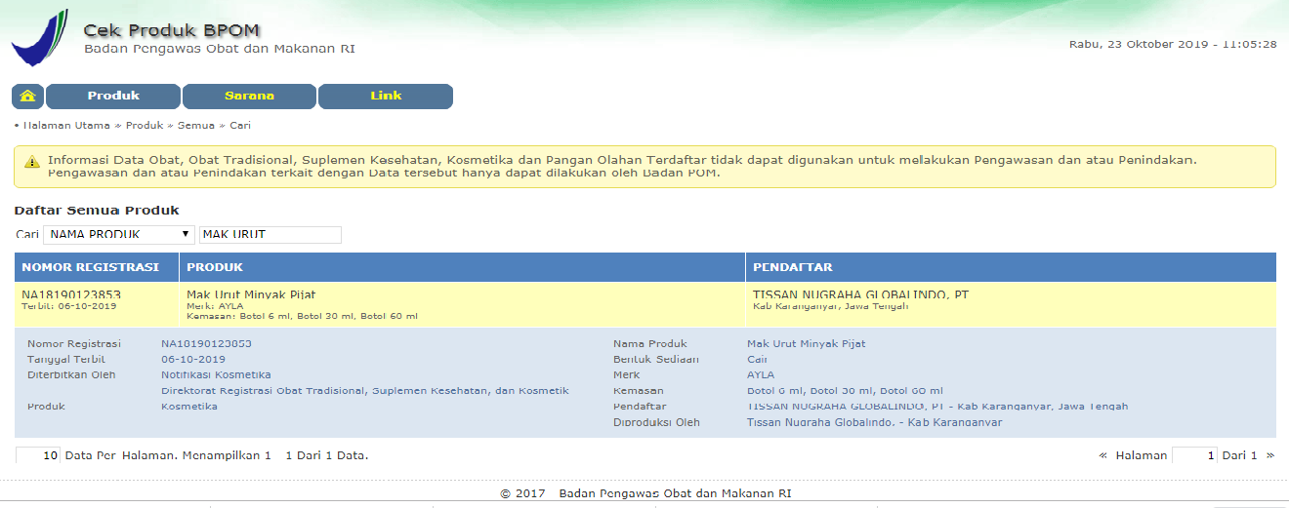Click the yellow warning triangle icon

coord(31,161)
